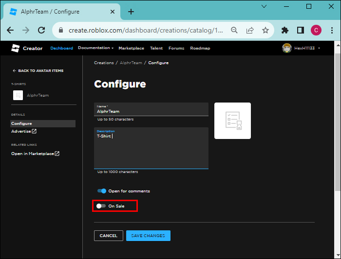Open the Chrome three-dot menu
The image size is (341, 259).
point(331,30)
